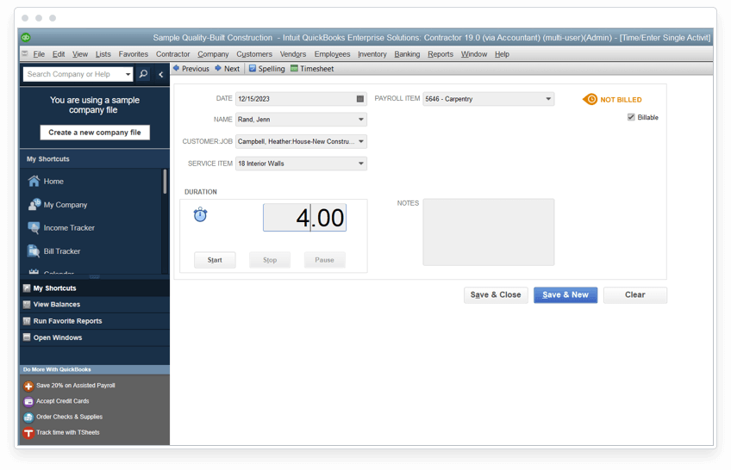This screenshot has height=470, width=731.
Task: Open the Vendors menu
Action: pos(293,54)
